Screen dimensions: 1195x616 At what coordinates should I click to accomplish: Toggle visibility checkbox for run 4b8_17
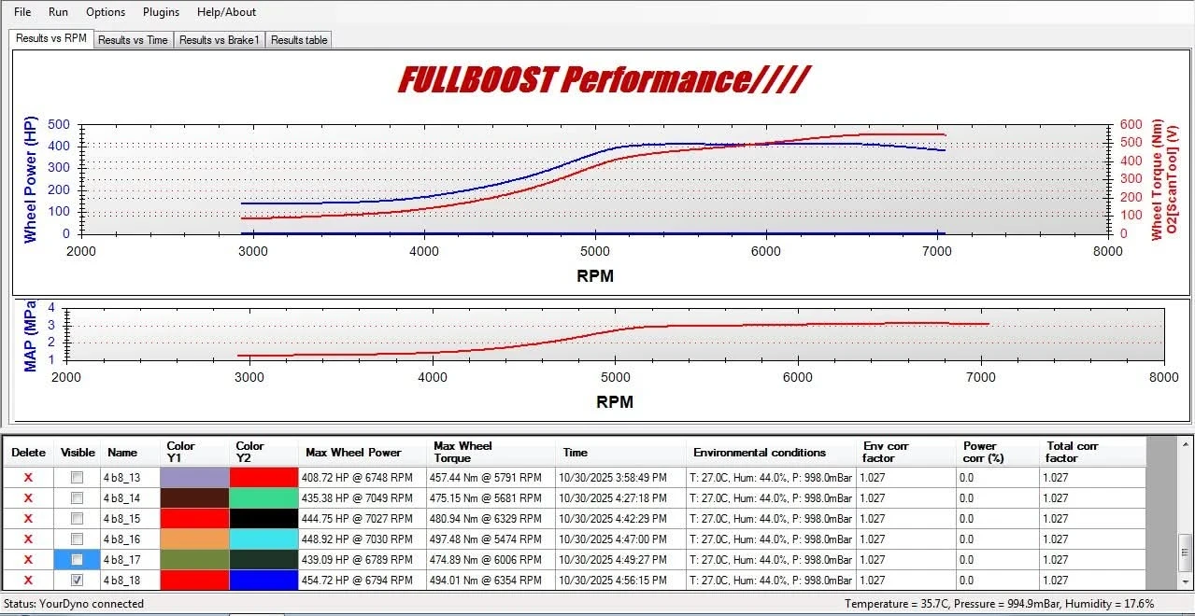(78, 559)
